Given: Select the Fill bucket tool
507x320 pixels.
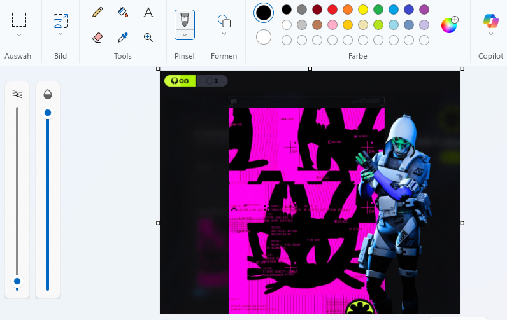Looking at the screenshot, I should [123, 12].
